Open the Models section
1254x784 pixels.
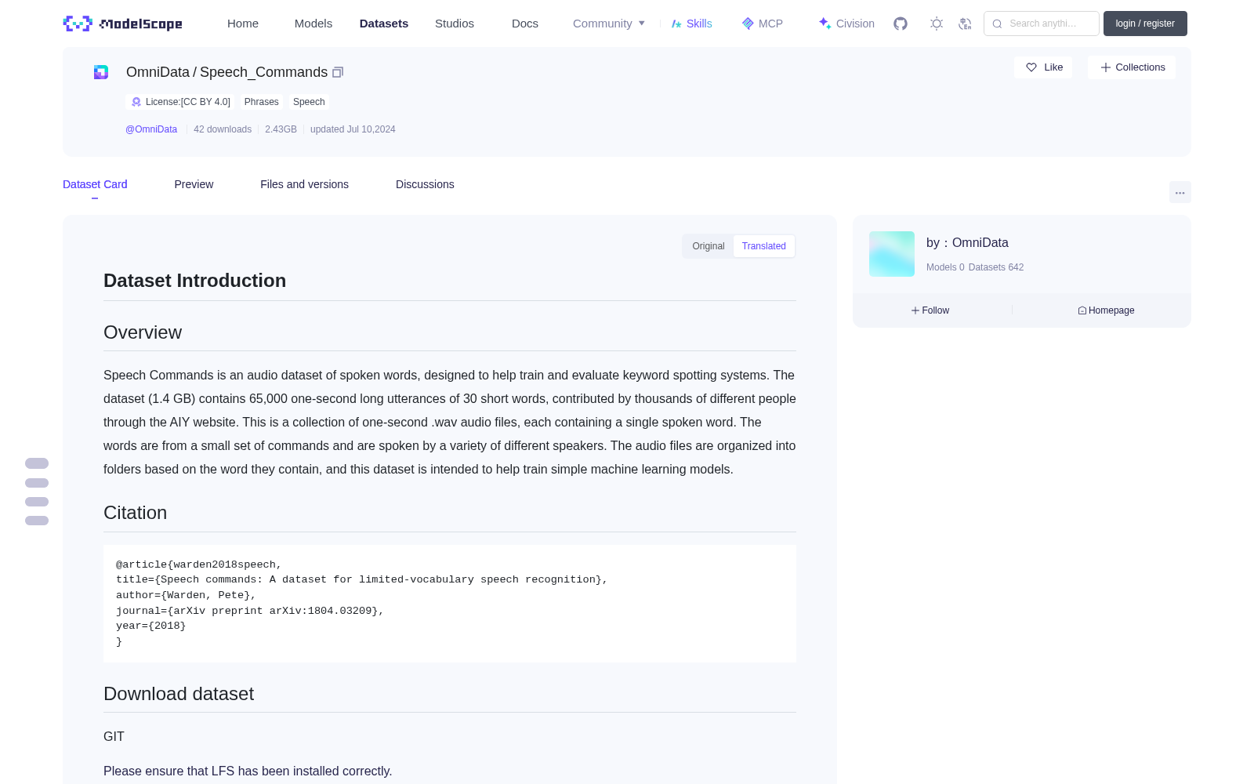(x=313, y=24)
